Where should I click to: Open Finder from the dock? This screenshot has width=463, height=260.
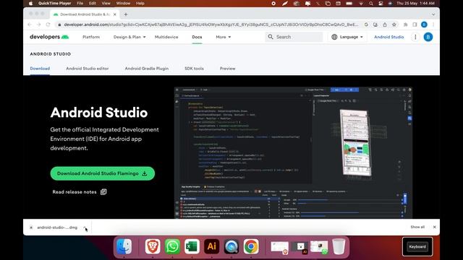(124, 246)
